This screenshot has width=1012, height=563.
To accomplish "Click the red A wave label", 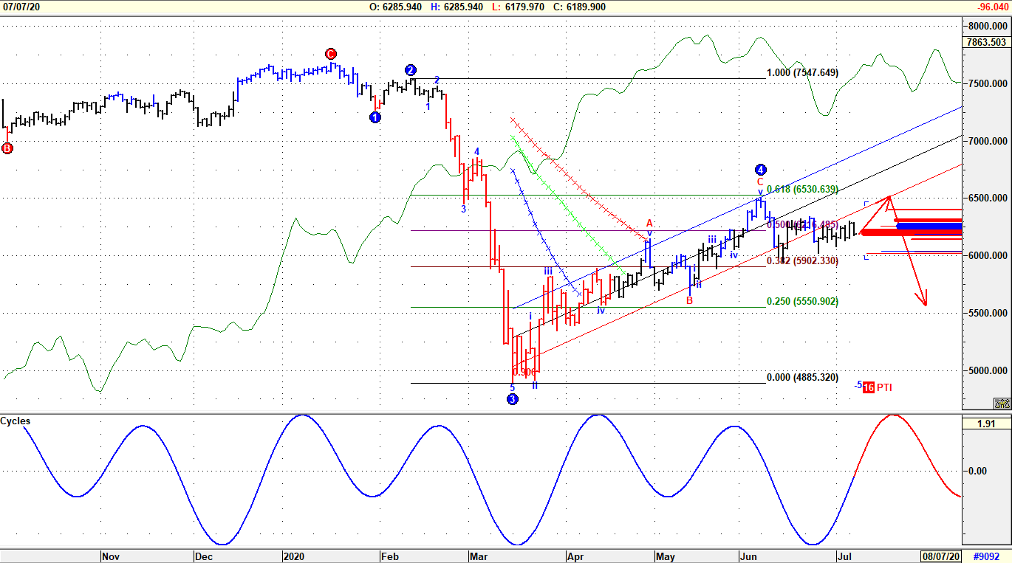I will click(649, 223).
